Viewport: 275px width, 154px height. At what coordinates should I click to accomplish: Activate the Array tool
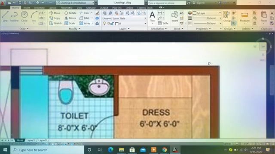click(x=85, y=23)
